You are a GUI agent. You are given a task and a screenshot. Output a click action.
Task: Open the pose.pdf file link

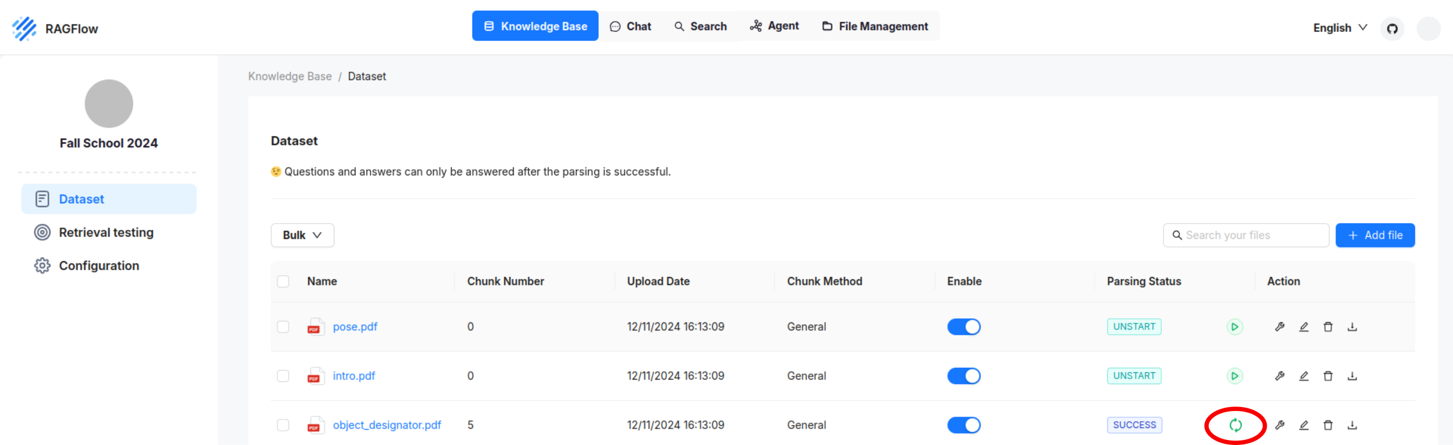pyautogui.click(x=355, y=327)
